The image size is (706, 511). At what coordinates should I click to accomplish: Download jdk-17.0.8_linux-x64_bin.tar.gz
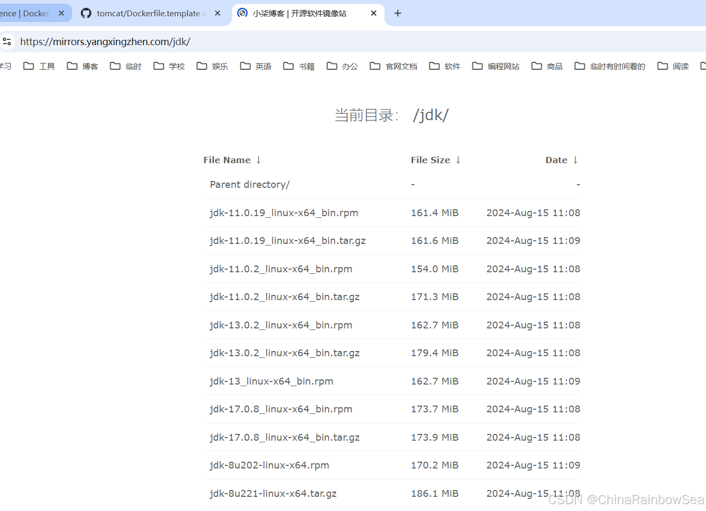(284, 437)
